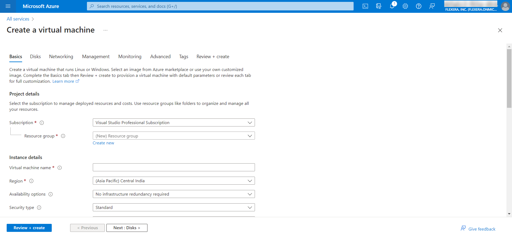Switch to the Networking tab

tap(61, 57)
